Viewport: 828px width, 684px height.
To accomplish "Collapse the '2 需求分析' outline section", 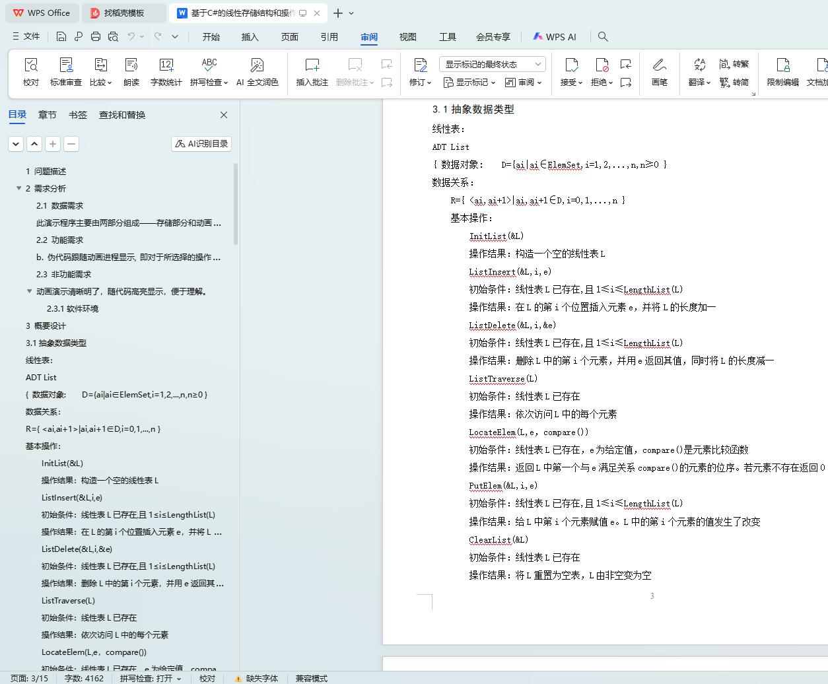I will tap(18, 188).
